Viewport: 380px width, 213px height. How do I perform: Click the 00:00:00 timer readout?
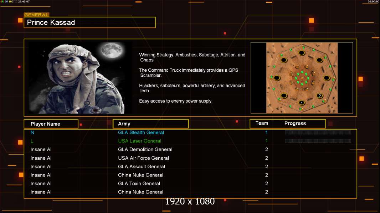(374, 1)
